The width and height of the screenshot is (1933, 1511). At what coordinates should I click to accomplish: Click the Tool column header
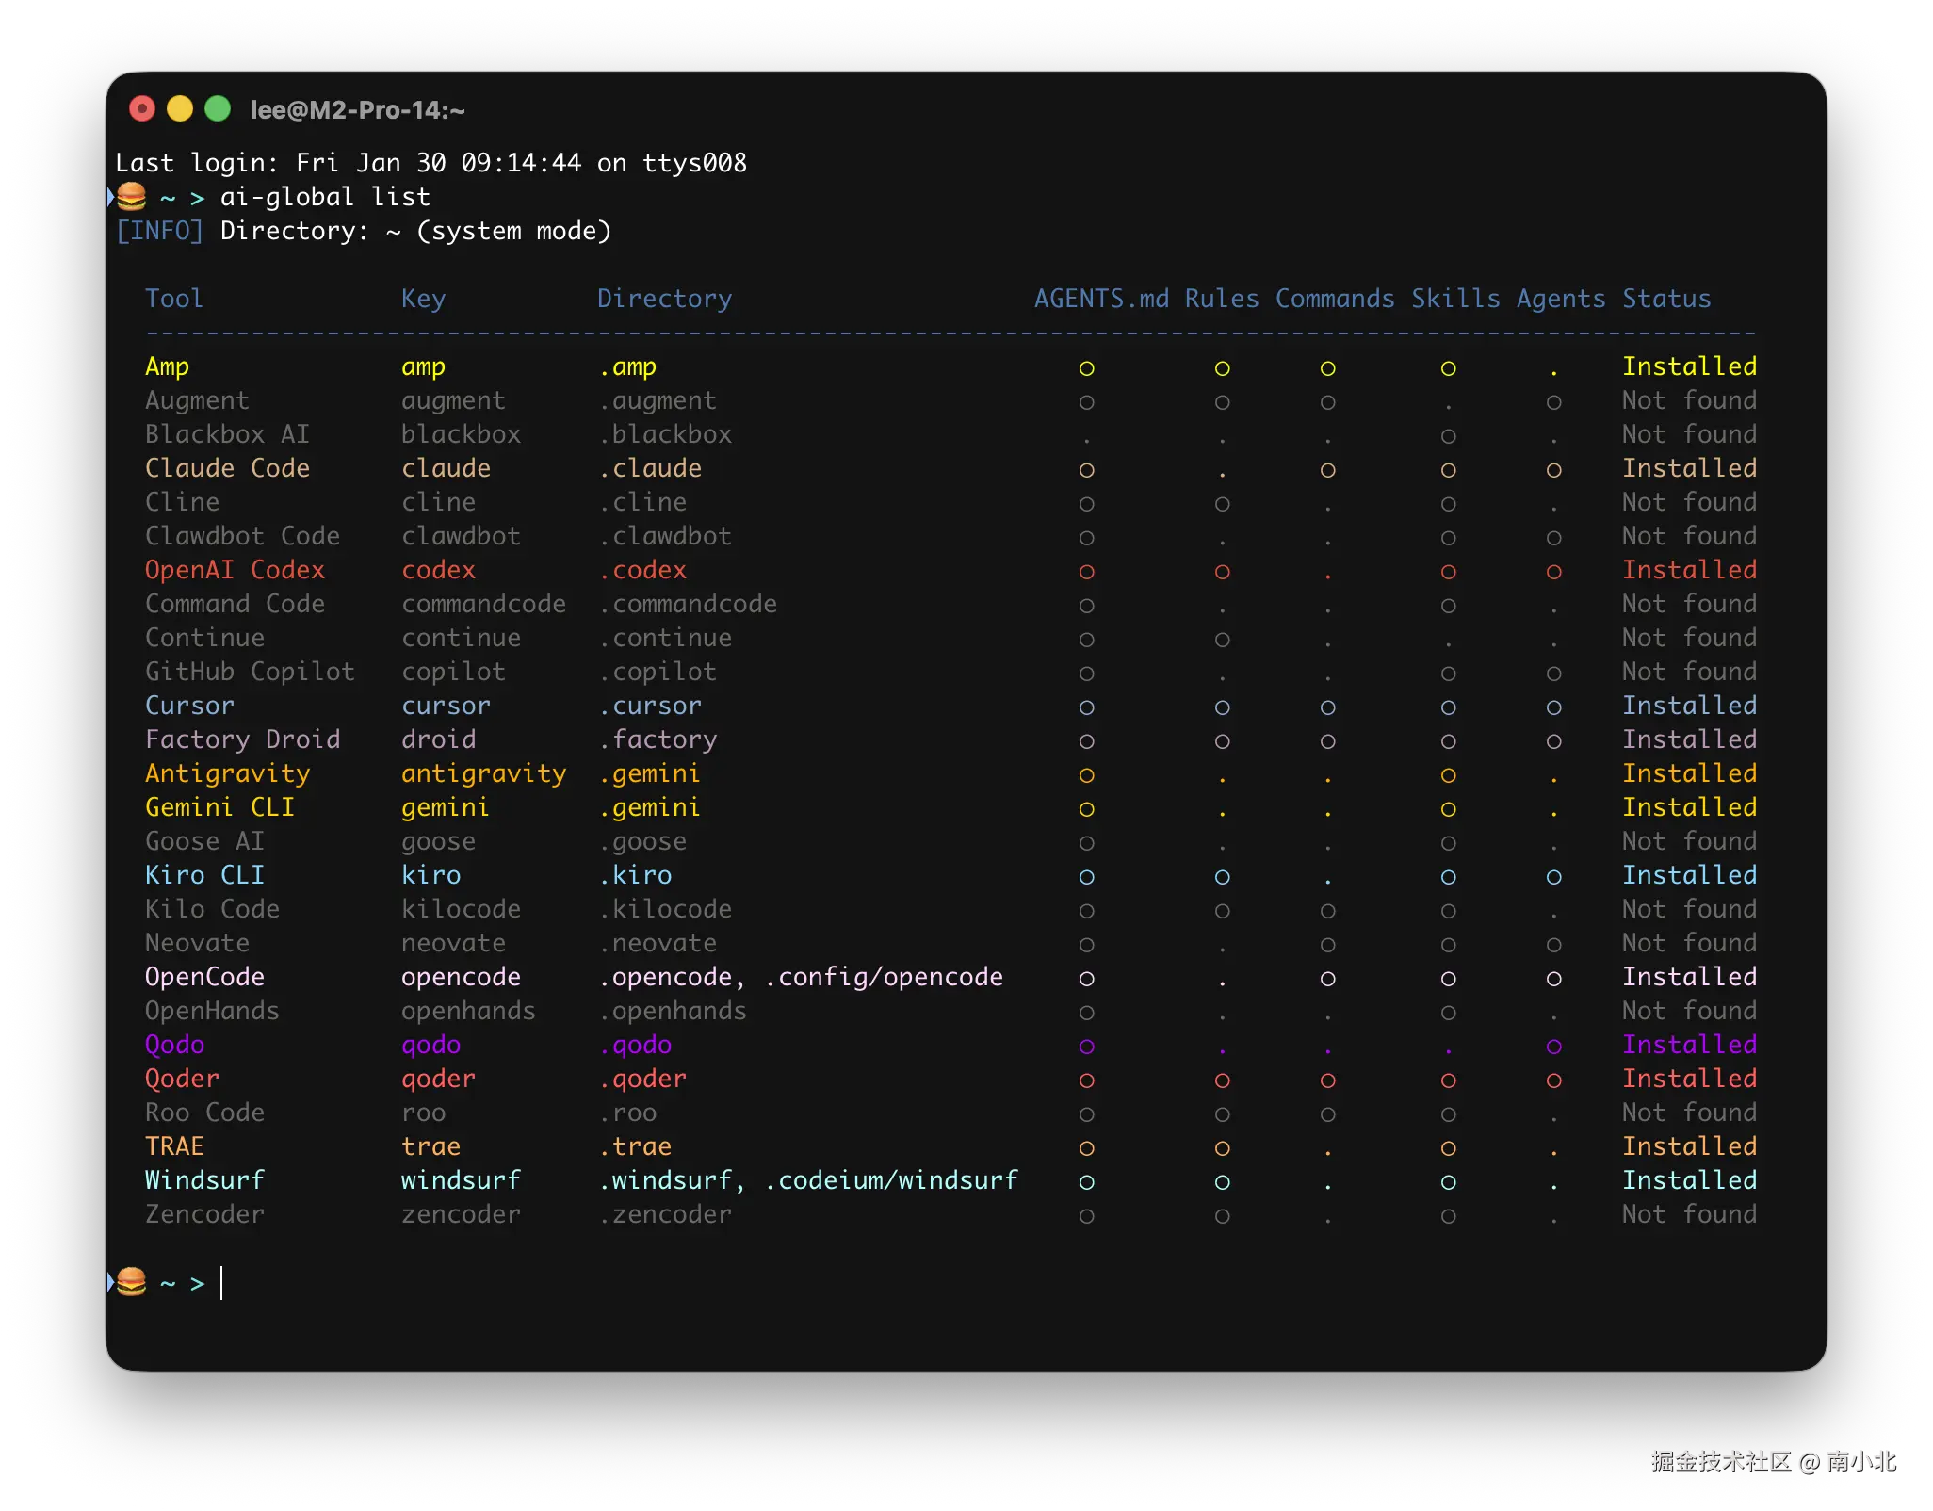pos(174,299)
